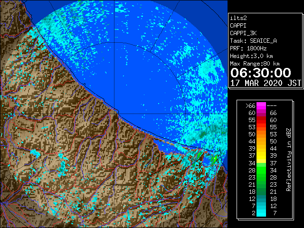The height and width of the screenshot is (228, 304).
Task: Click the bright green 28–34 dBZ legend swatch
Action: point(261,170)
